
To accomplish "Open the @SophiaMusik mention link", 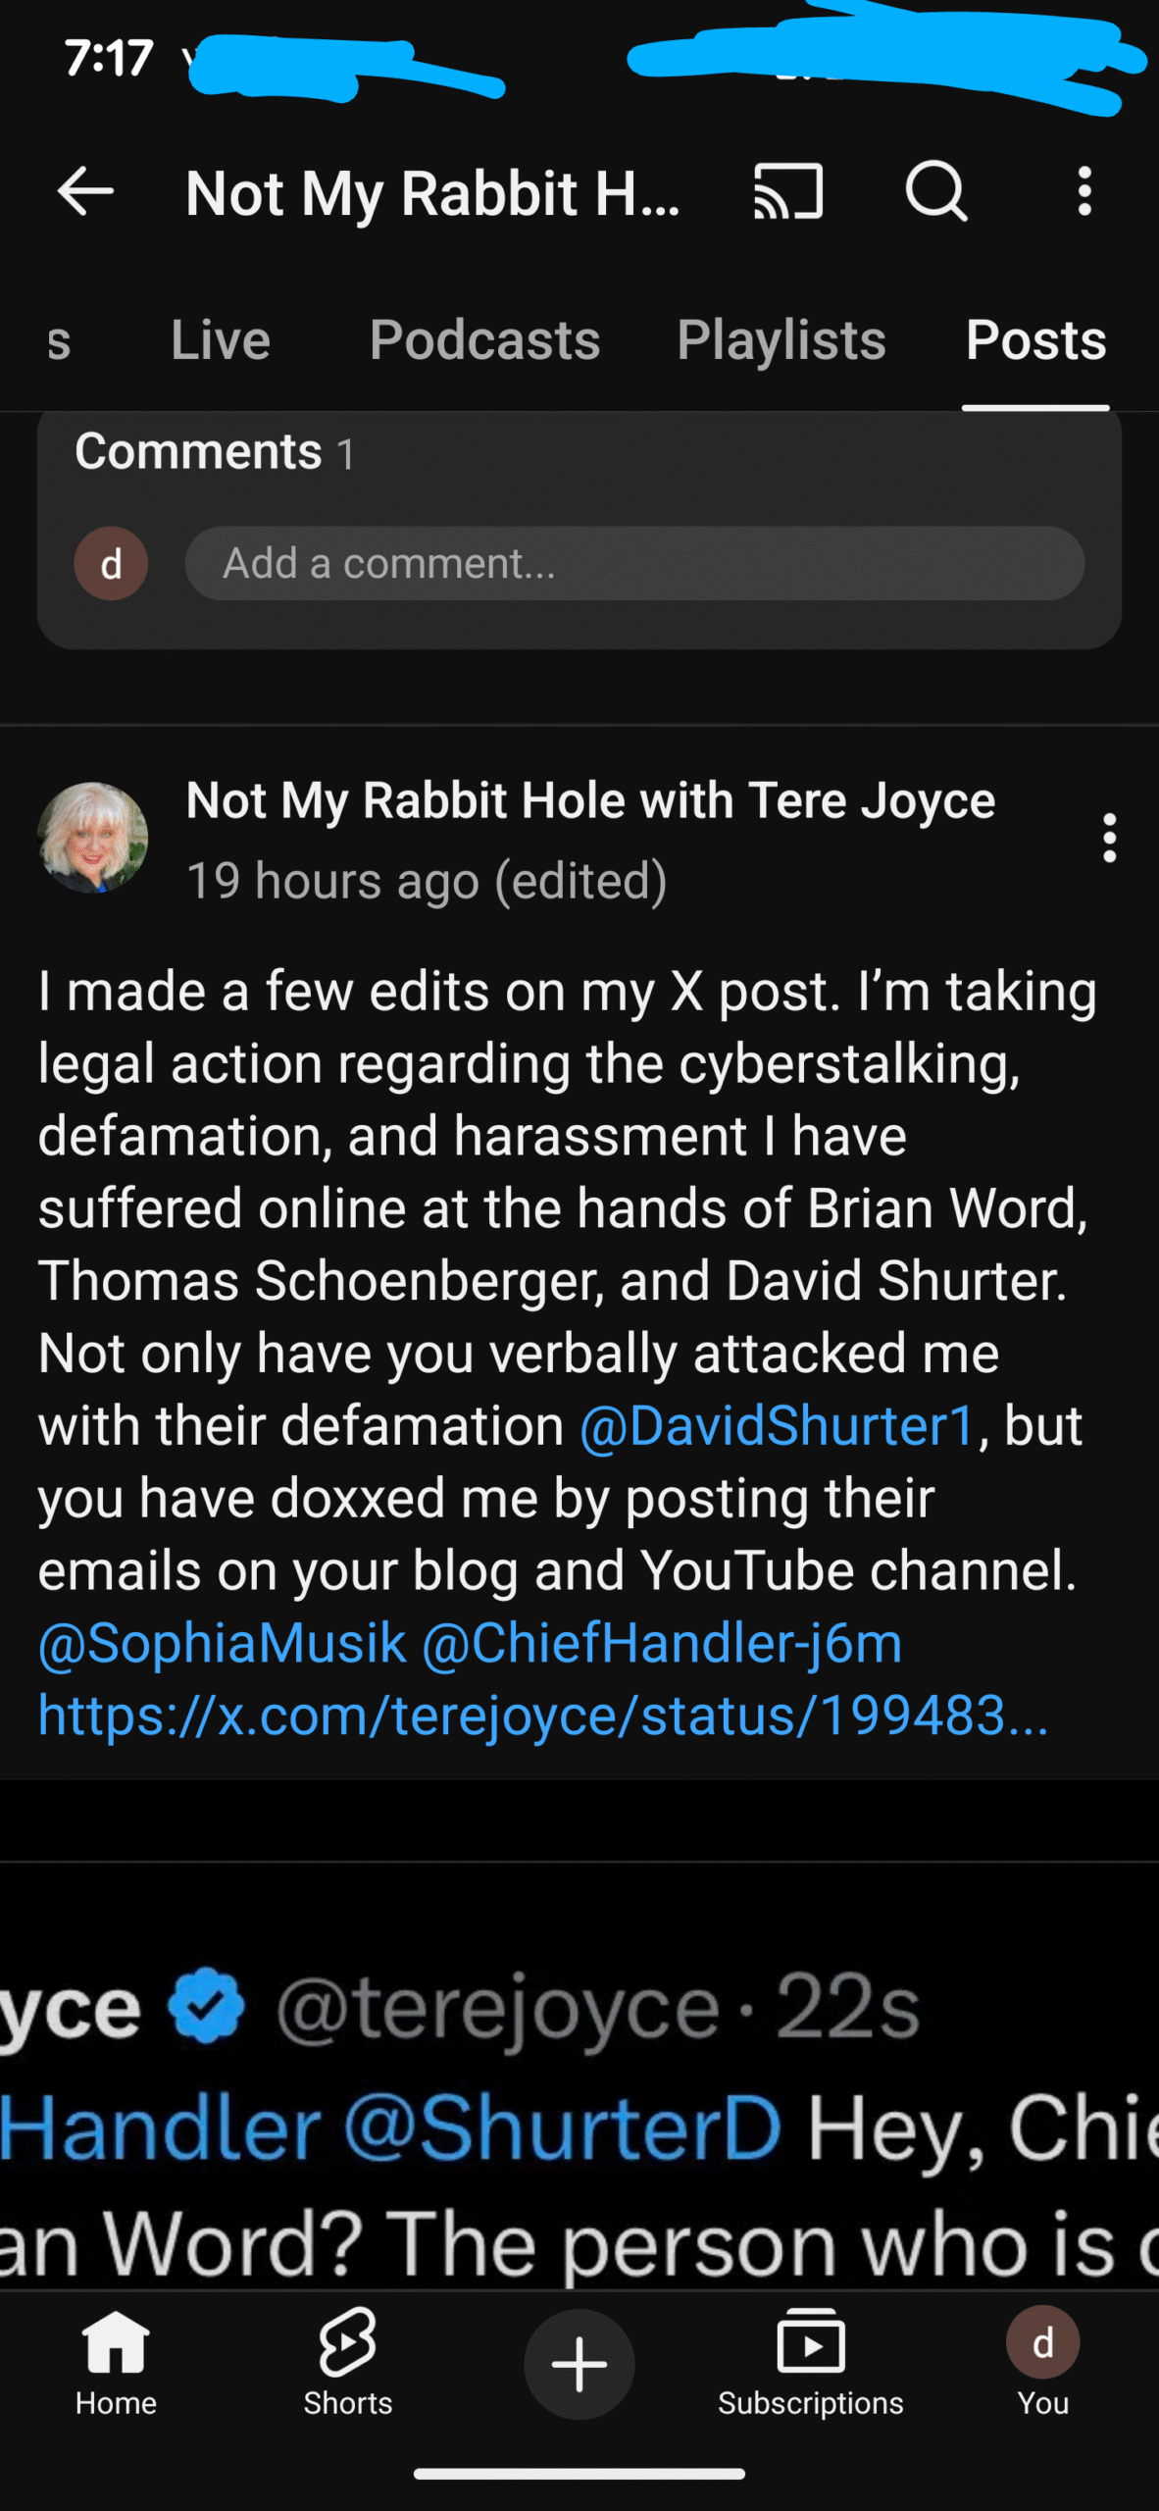I will pos(223,1643).
